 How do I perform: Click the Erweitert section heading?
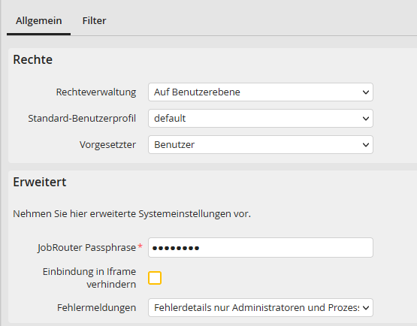coord(40,182)
